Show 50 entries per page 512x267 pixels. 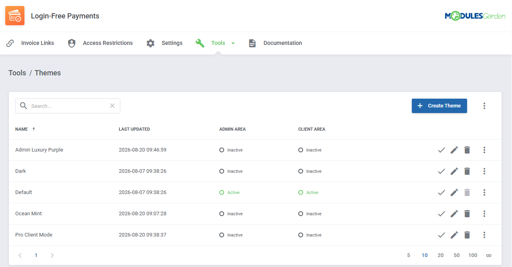coord(457,255)
